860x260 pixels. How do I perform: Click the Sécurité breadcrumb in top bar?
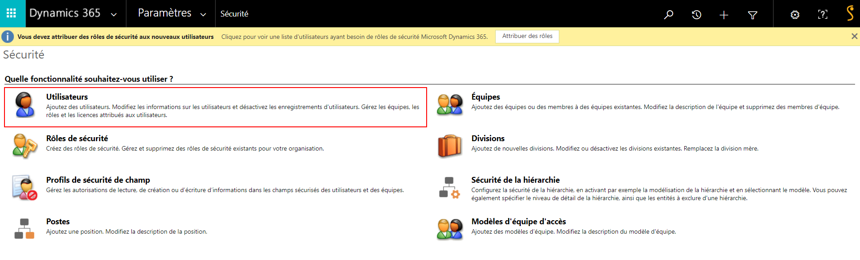point(234,14)
